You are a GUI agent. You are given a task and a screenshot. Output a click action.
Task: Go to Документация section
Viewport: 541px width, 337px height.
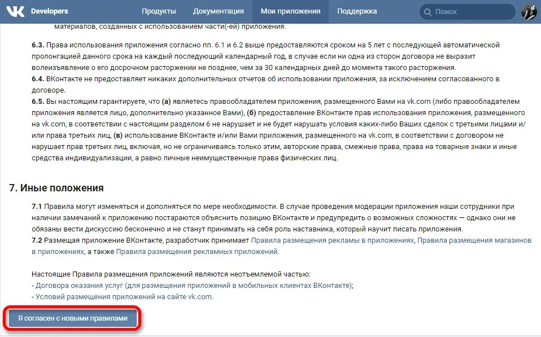219,11
